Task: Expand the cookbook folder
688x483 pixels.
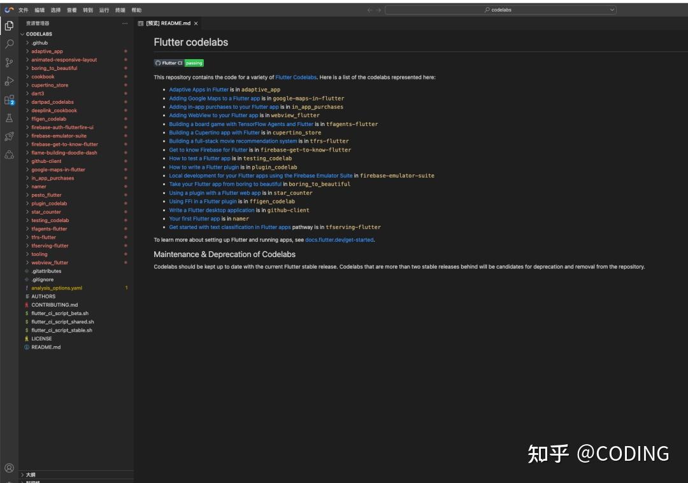Action: (x=43, y=76)
